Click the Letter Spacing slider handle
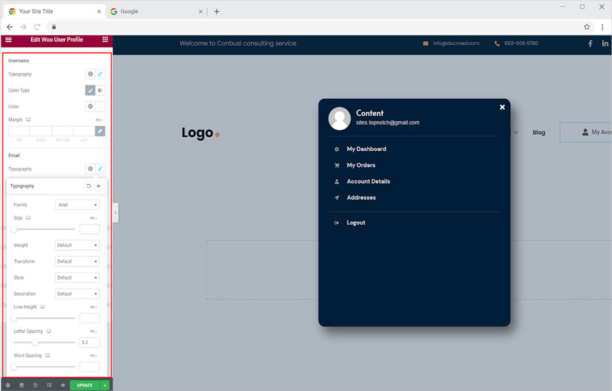Viewport: 612px width, 391px height. (x=35, y=342)
